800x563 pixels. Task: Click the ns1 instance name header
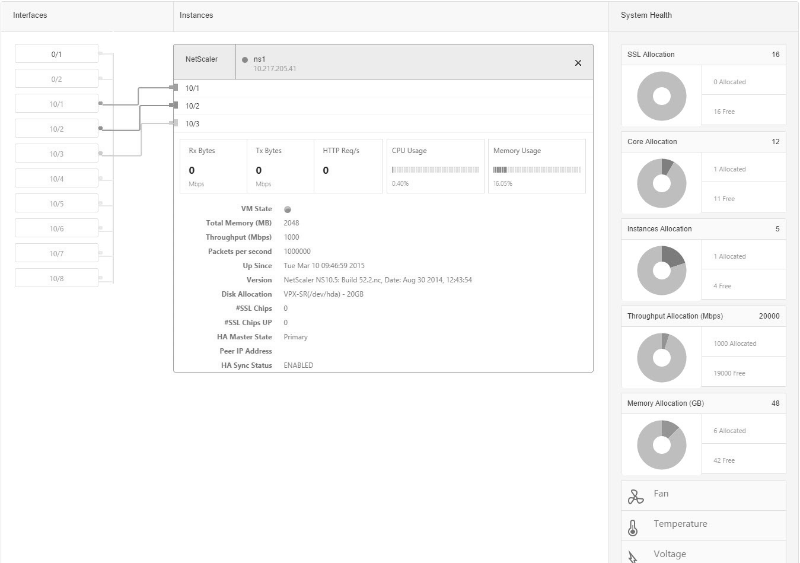[x=259, y=59]
